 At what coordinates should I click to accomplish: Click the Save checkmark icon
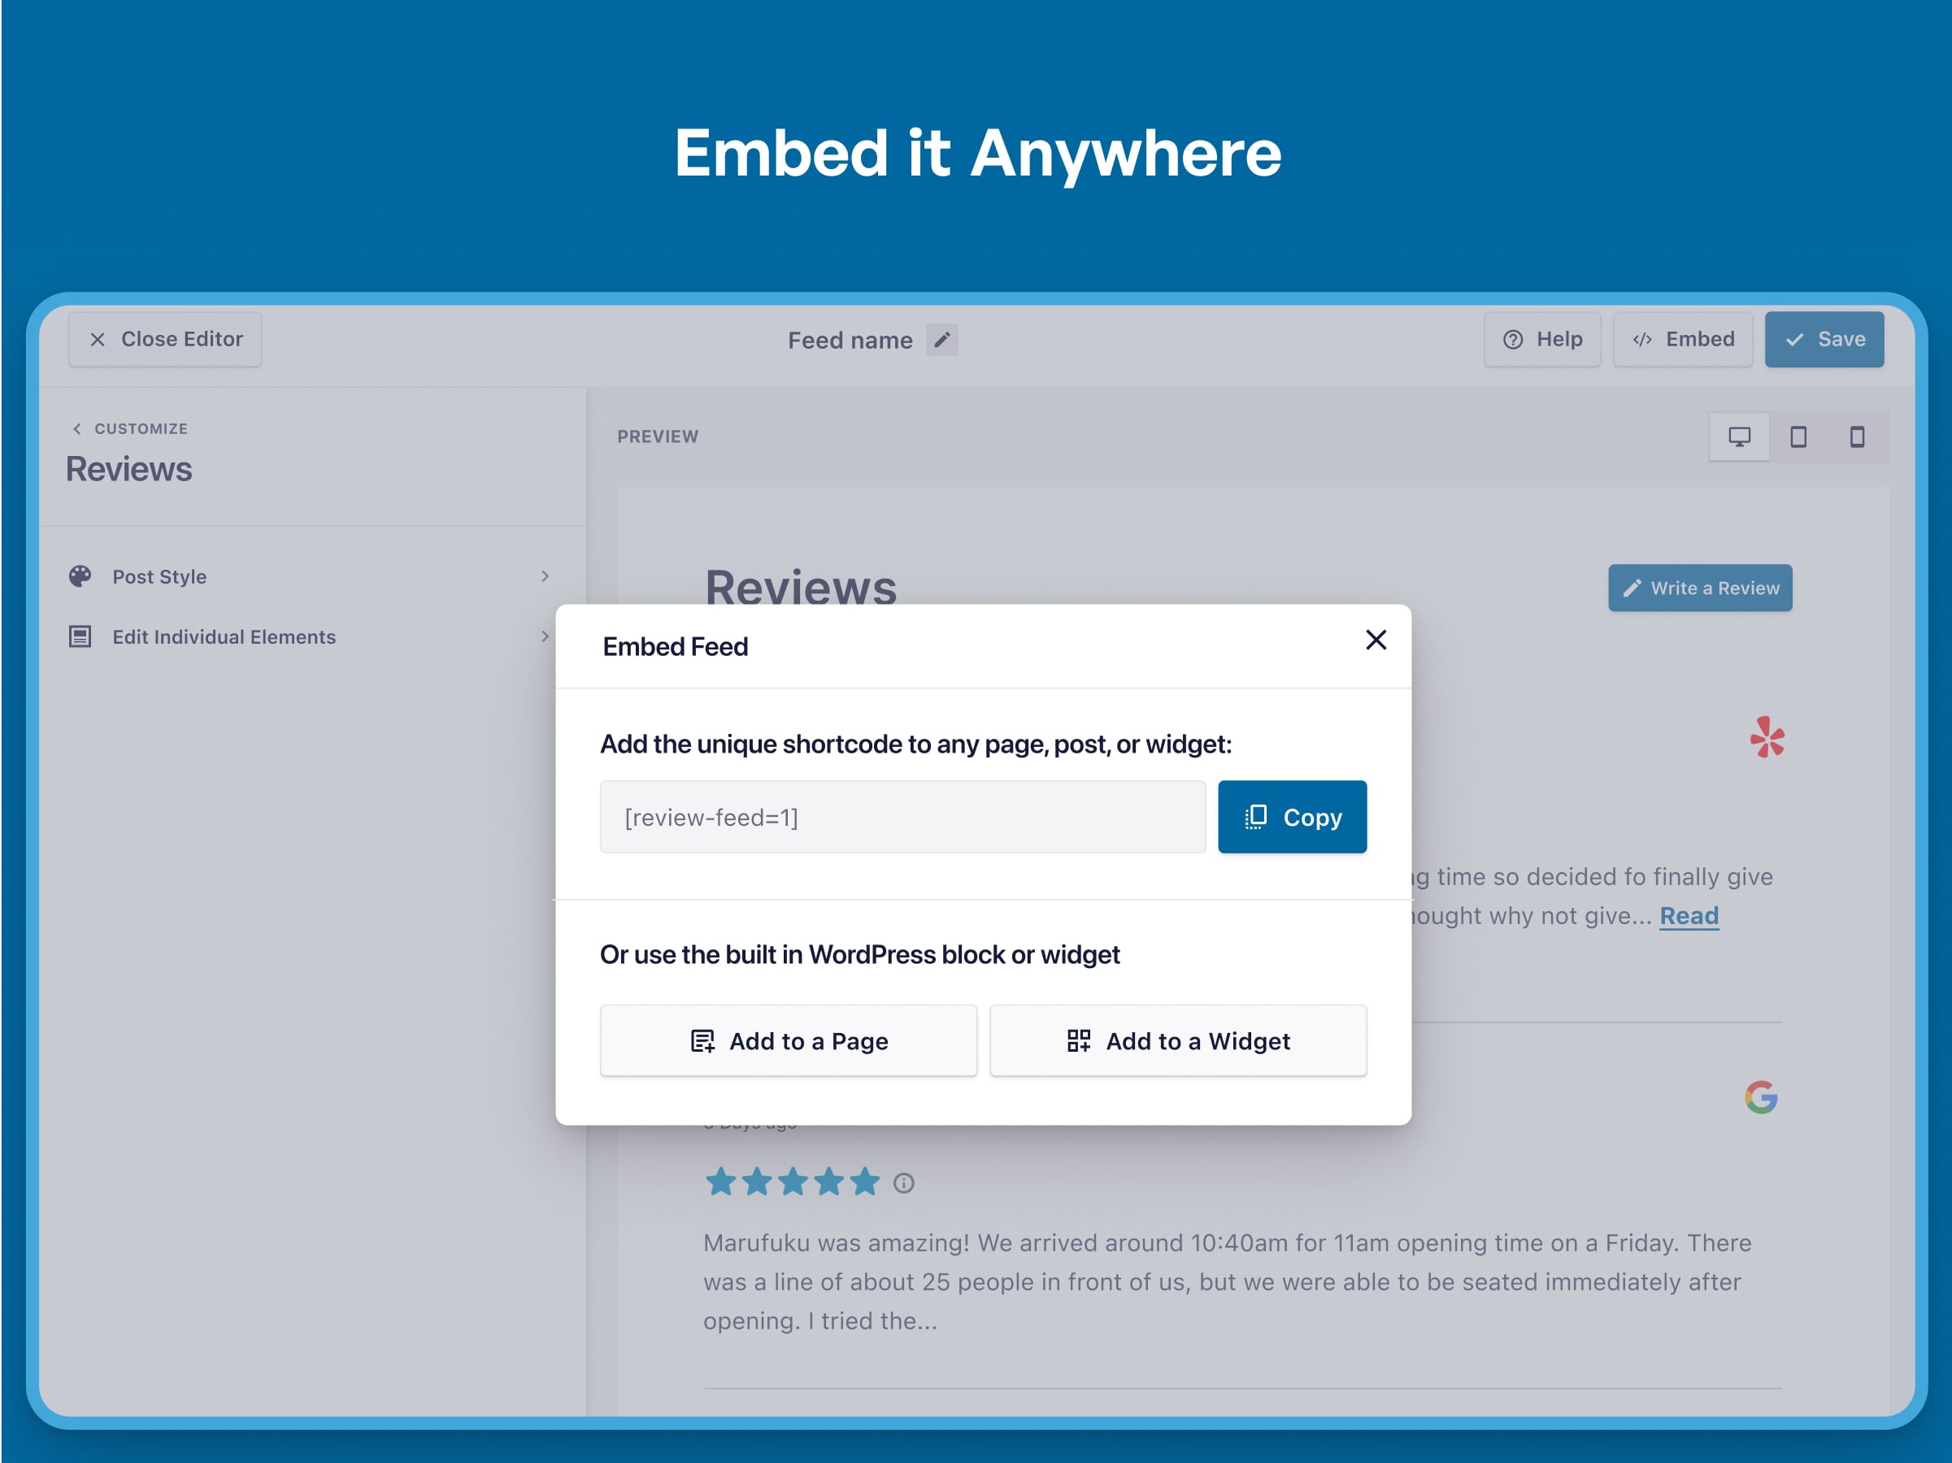pos(1795,340)
